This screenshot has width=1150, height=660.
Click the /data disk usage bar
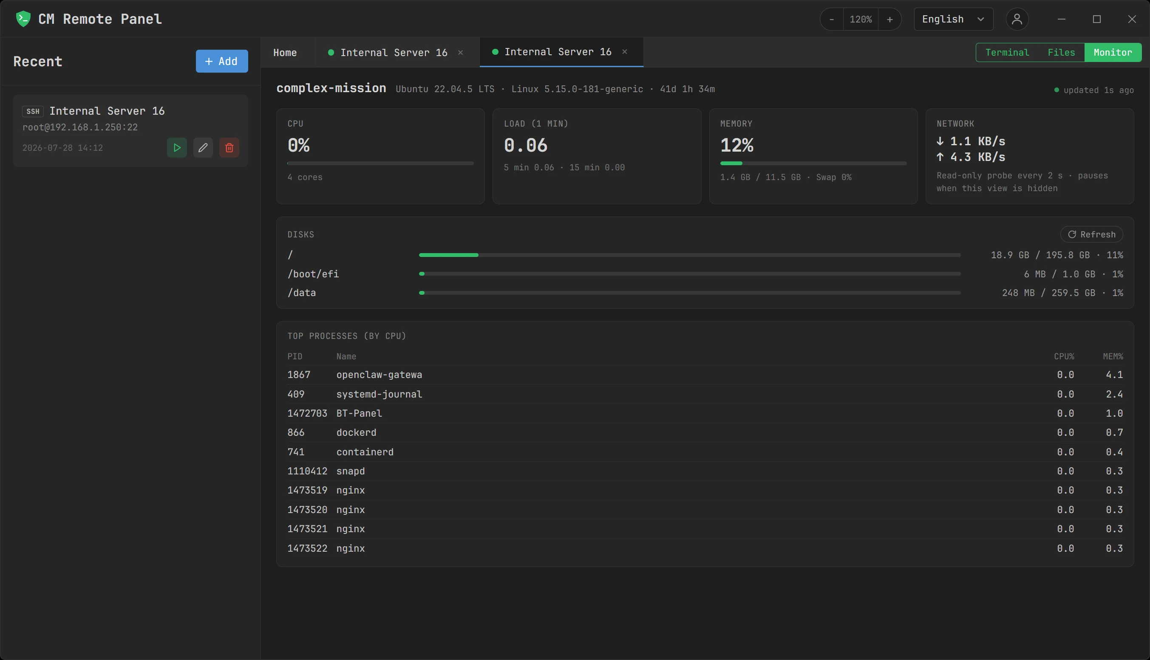point(690,293)
